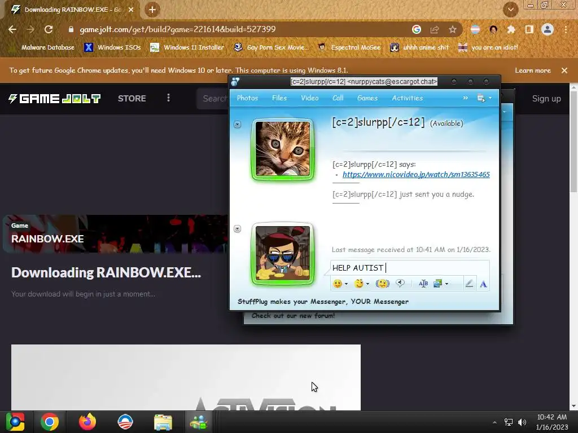Go back with the browser back arrow
This screenshot has height=433, width=578.
click(12, 29)
